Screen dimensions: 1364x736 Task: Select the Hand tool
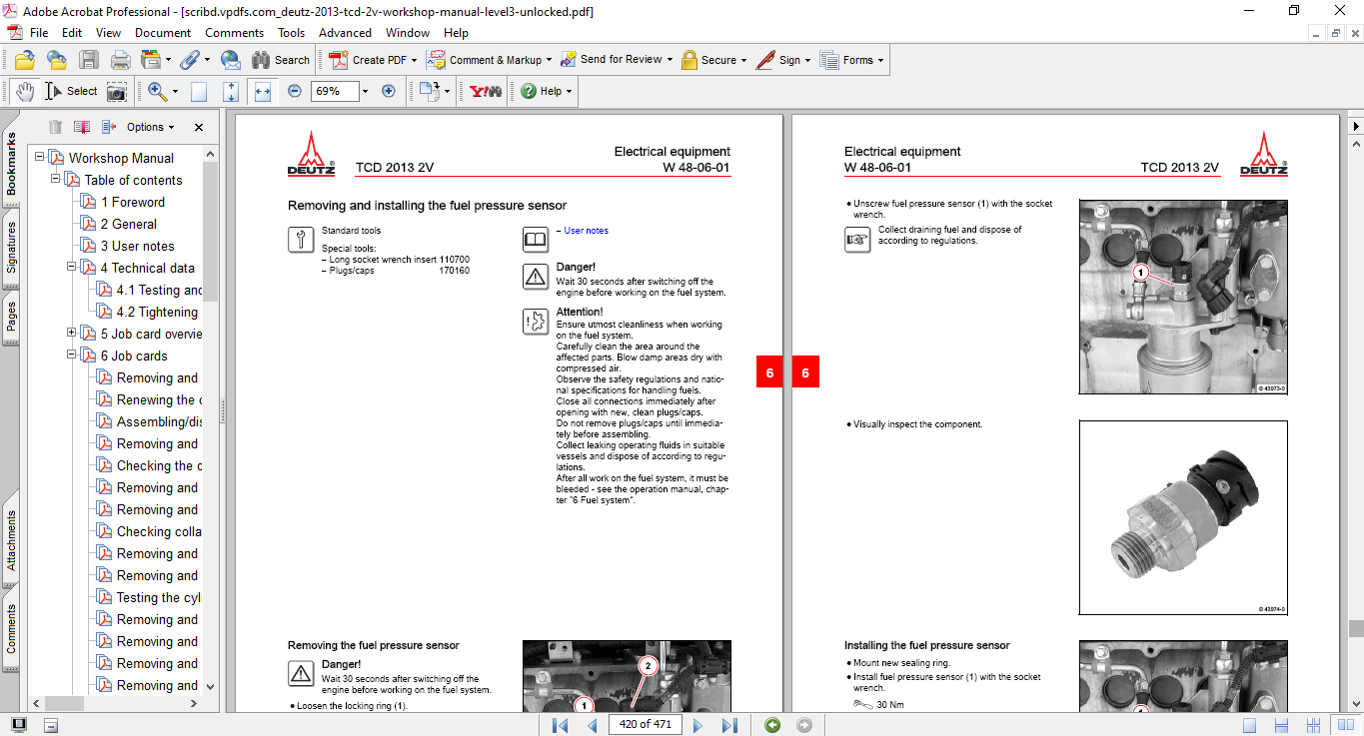tap(24, 91)
